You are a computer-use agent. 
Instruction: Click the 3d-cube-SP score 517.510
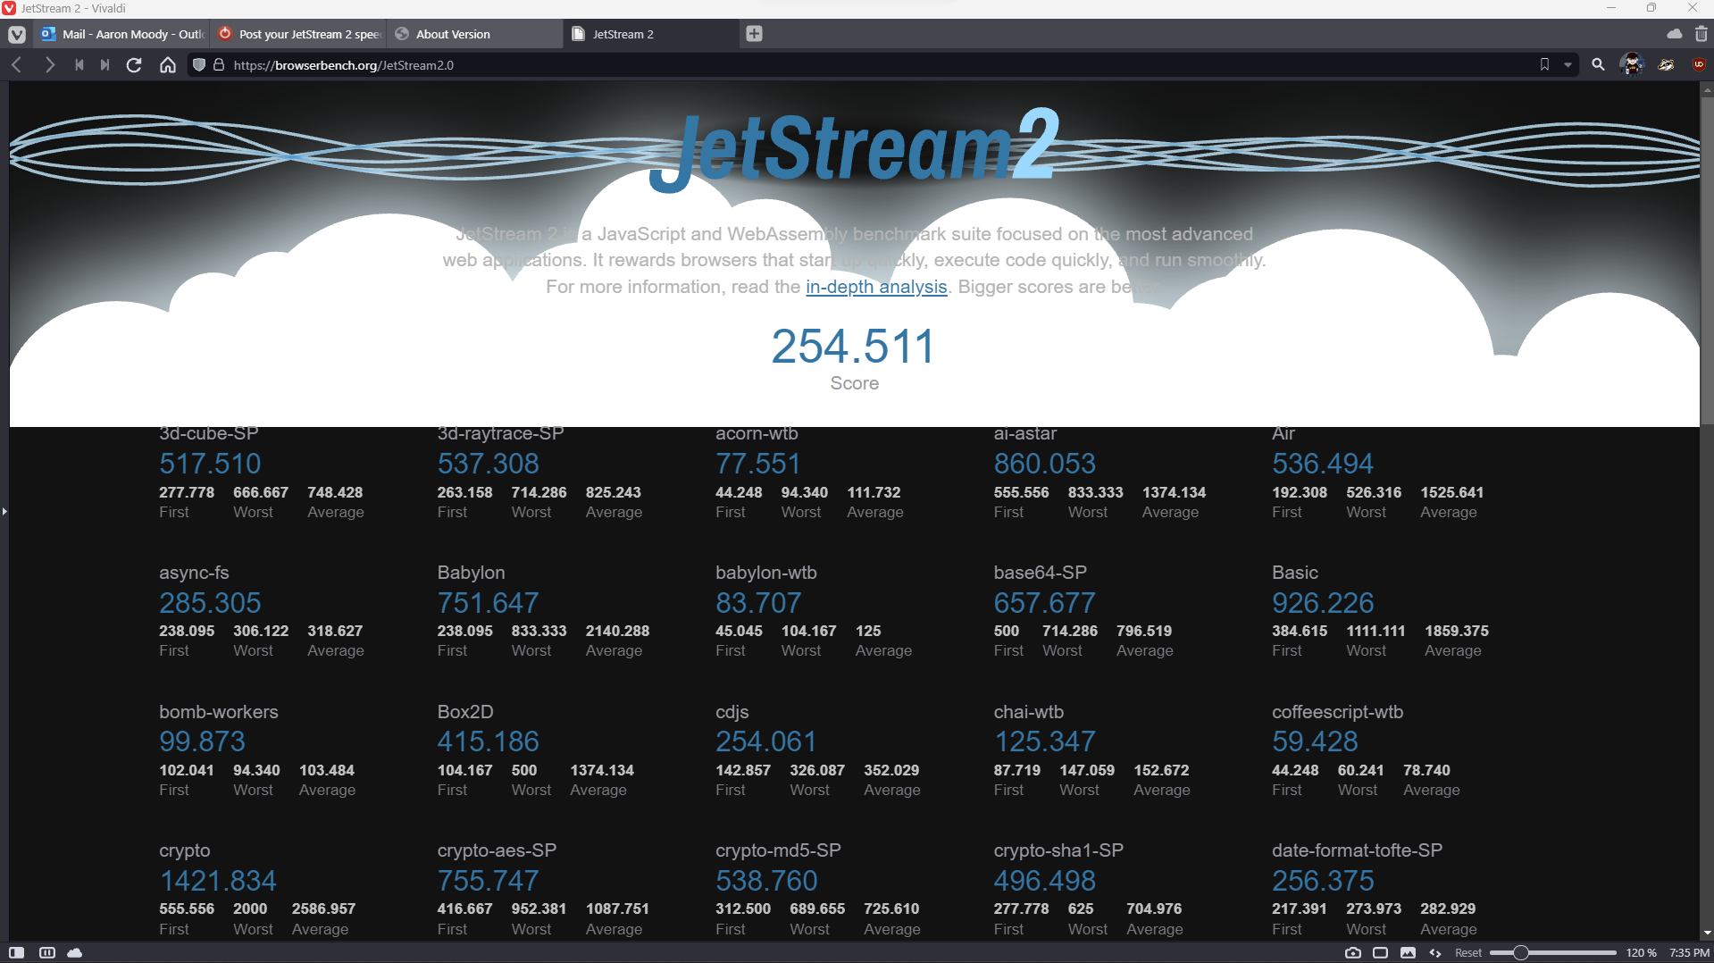(210, 464)
